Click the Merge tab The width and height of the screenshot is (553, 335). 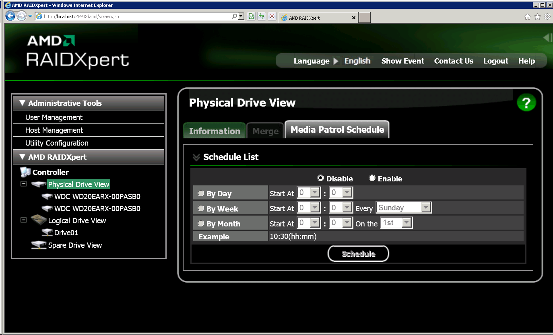coord(265,131)
